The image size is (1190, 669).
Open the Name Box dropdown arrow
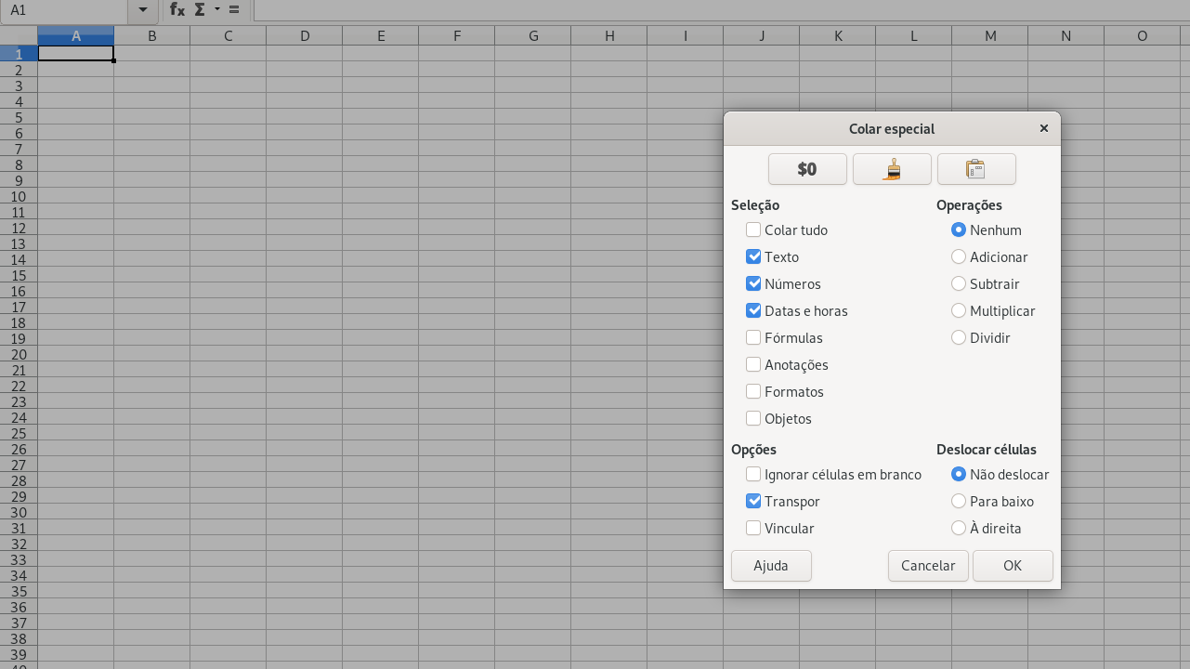pyautogui.click(x=143, y=9)
